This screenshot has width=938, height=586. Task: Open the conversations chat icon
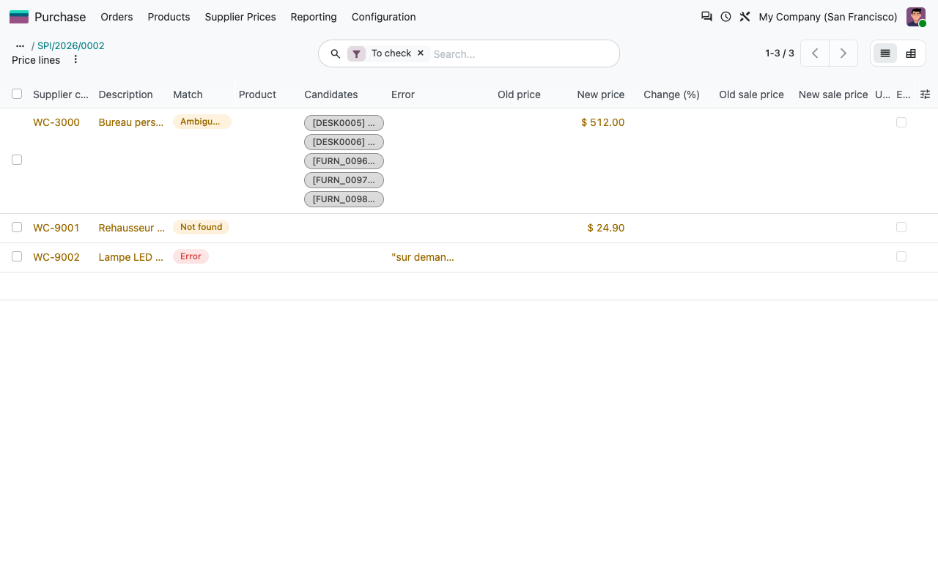706,17
